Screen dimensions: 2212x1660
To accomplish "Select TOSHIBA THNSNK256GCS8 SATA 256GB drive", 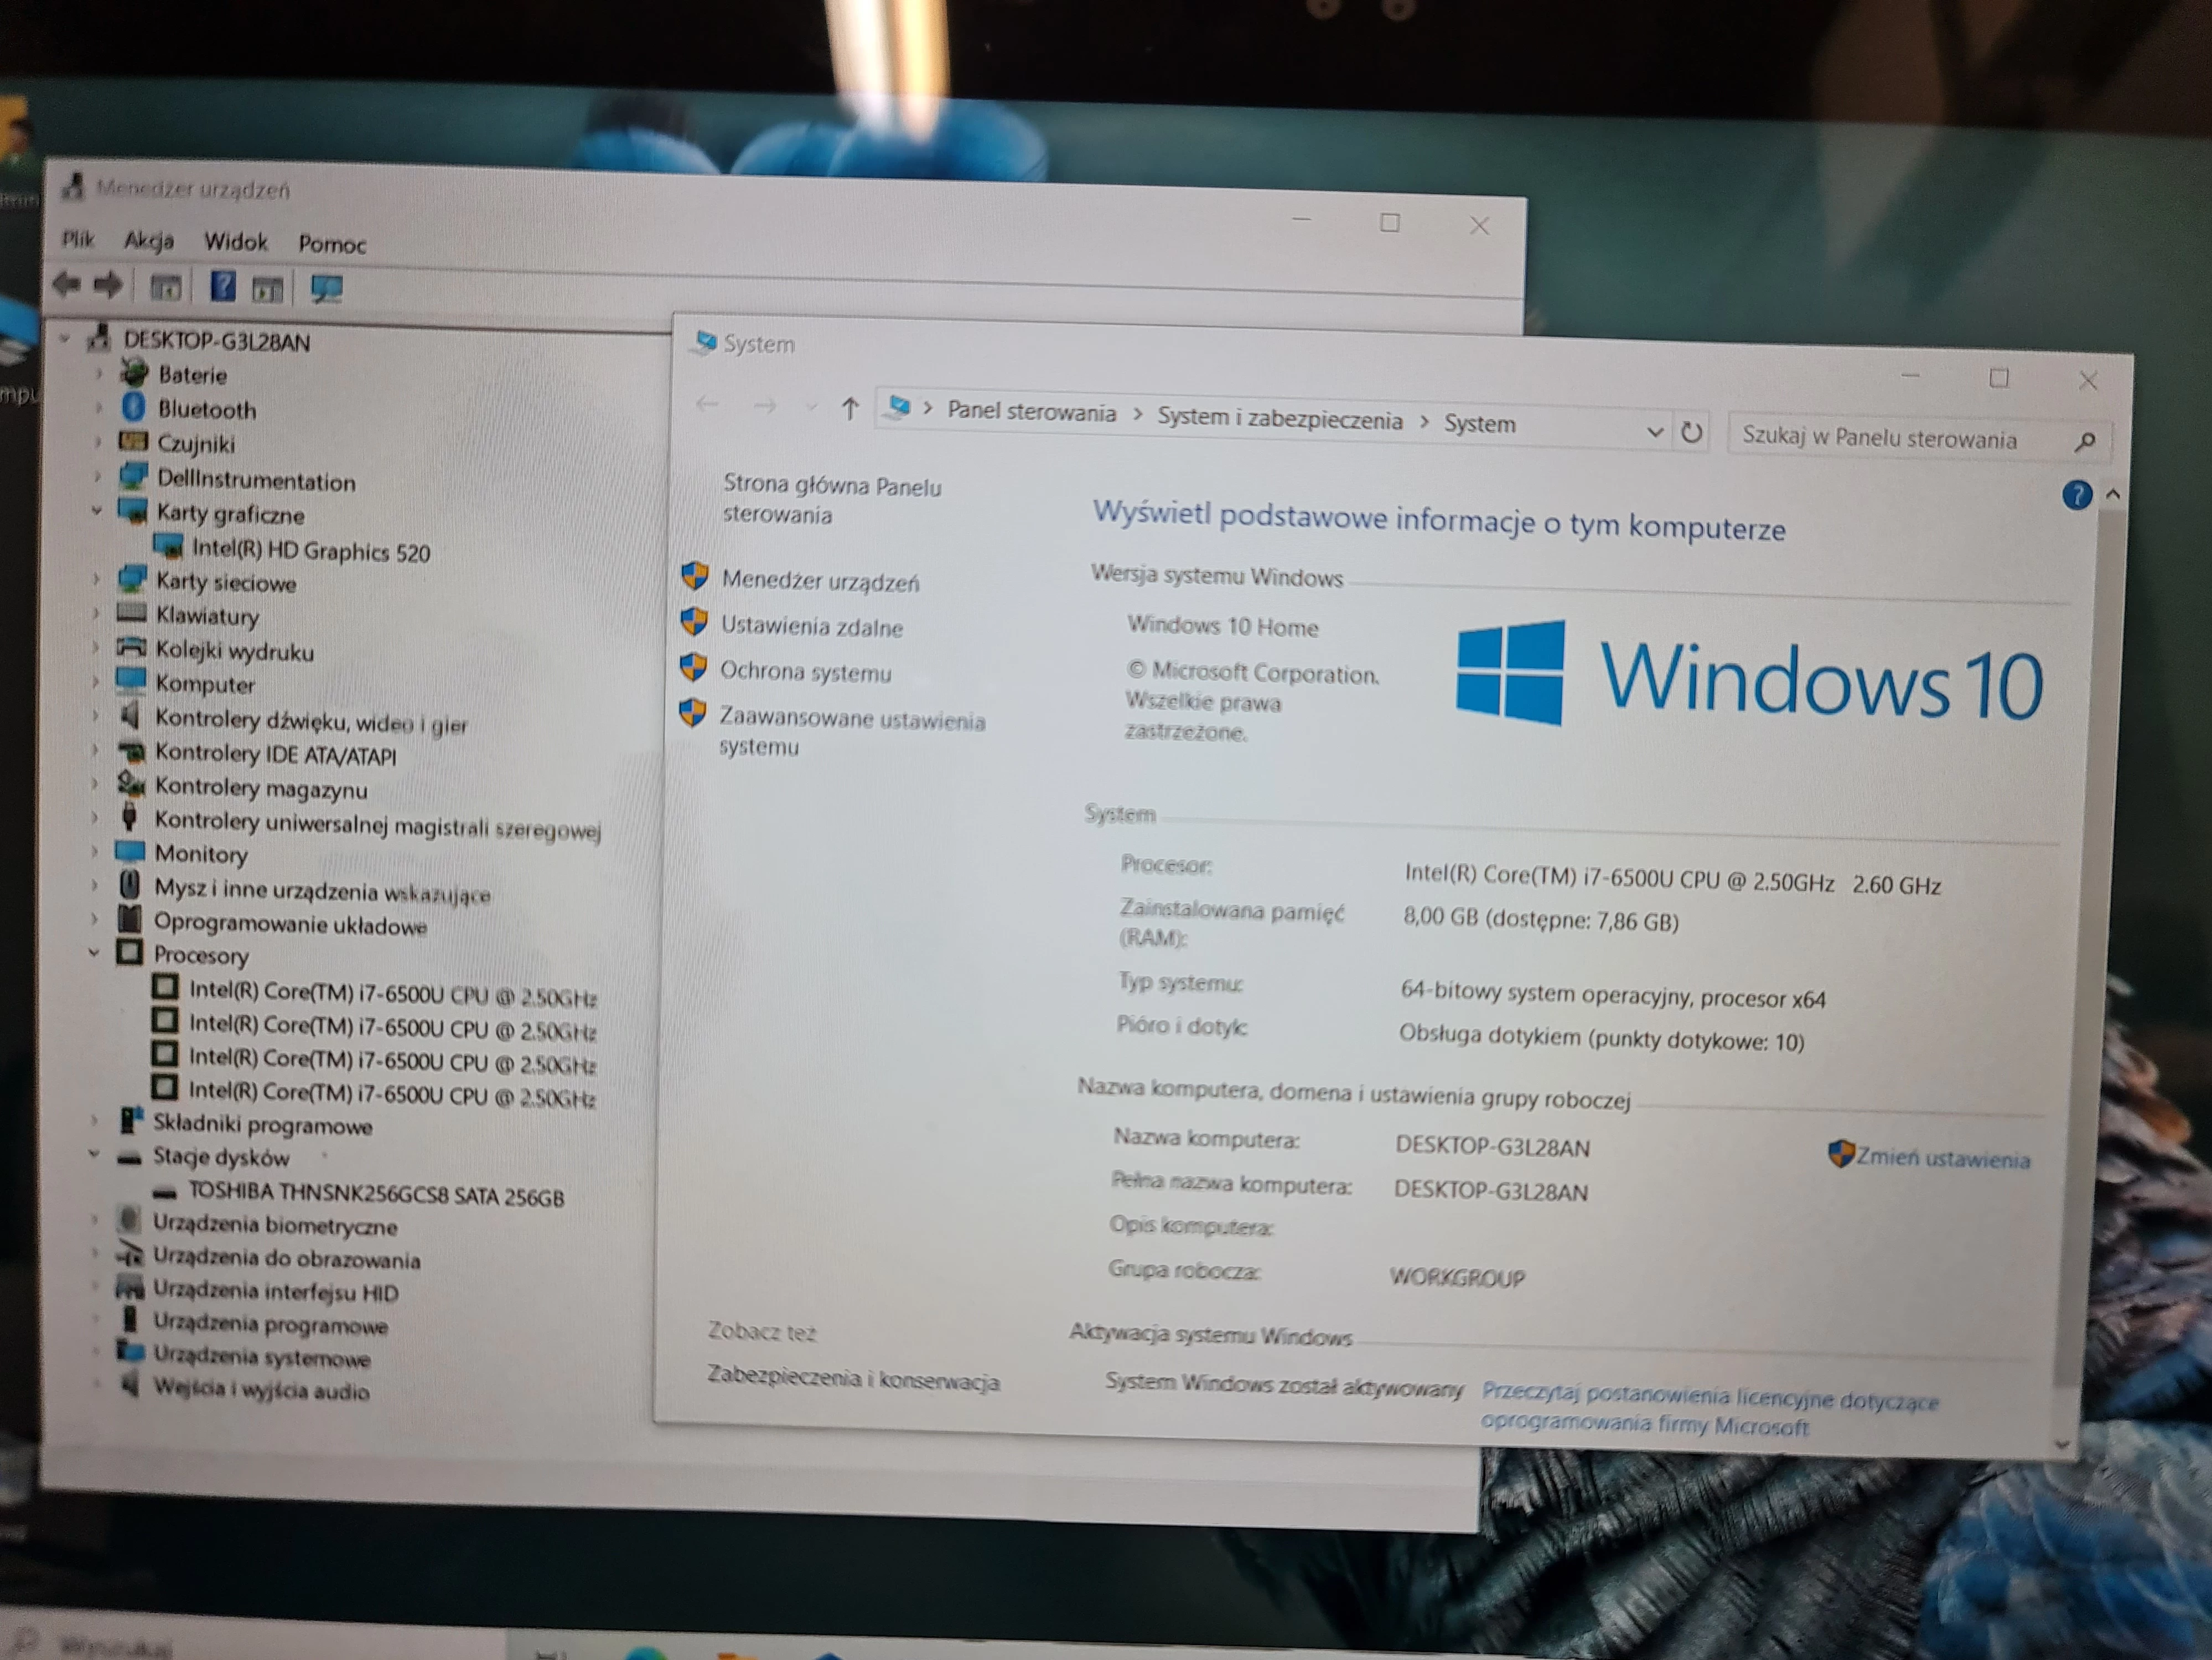I will click(x=376, y=1194).
